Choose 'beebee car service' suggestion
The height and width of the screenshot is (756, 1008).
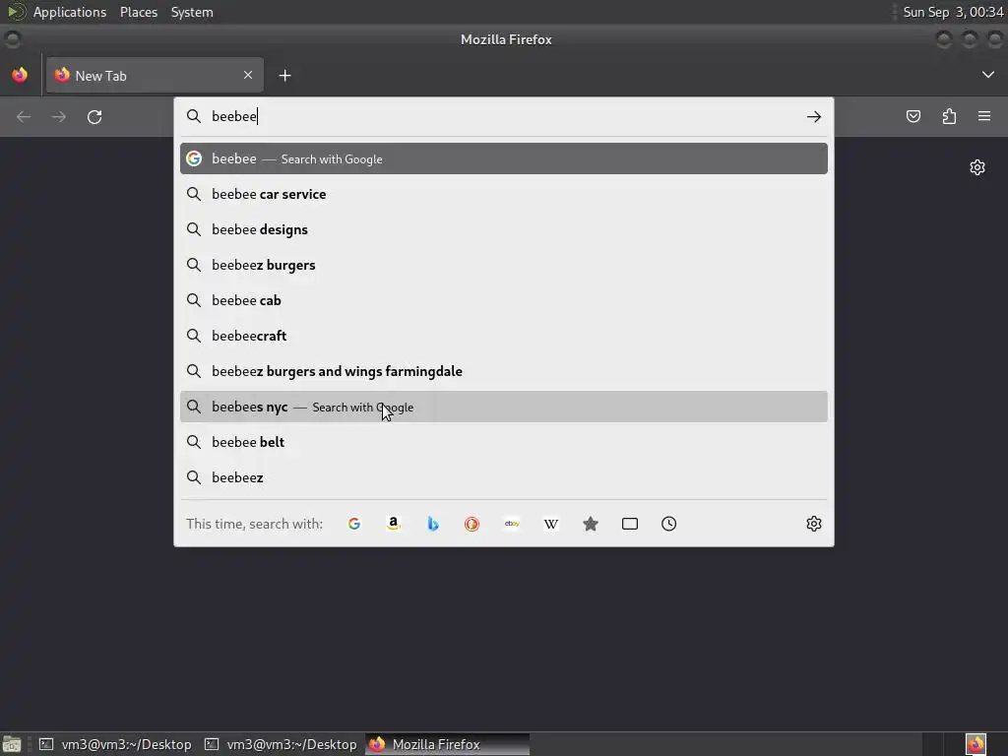click(504, 194)
